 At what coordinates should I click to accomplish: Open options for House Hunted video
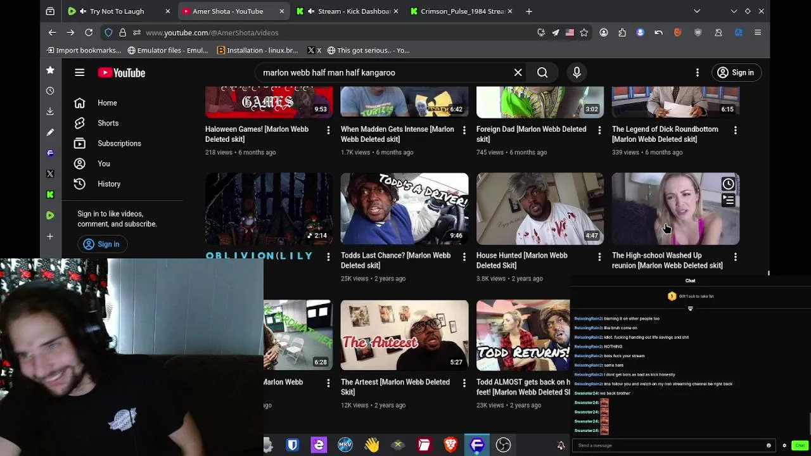[x=599, y=256]
